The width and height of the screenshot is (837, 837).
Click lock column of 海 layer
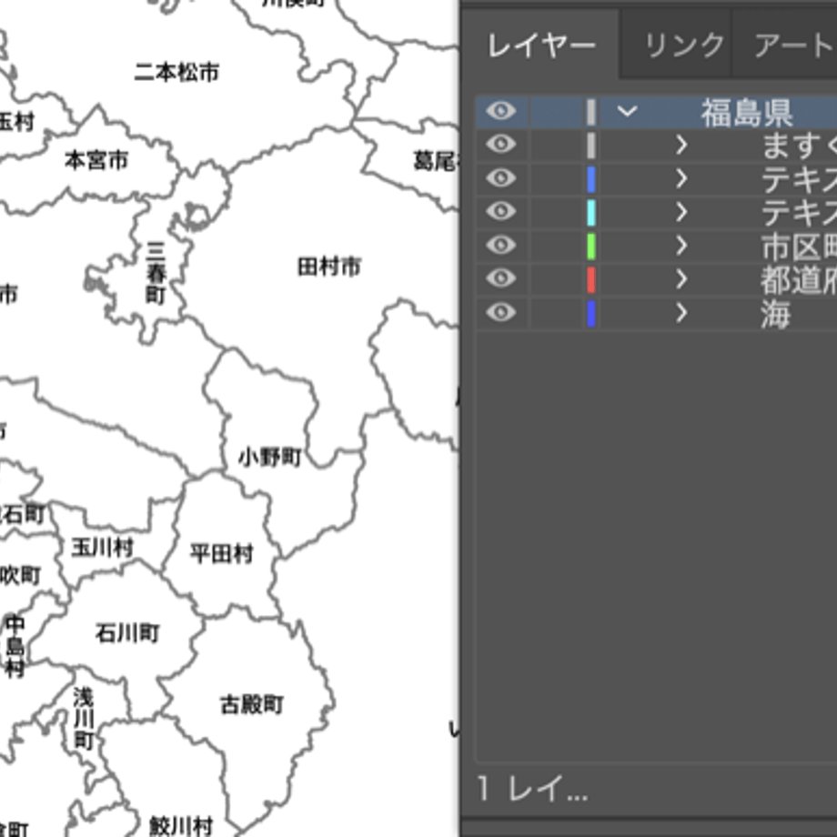[x=556, y=313]
